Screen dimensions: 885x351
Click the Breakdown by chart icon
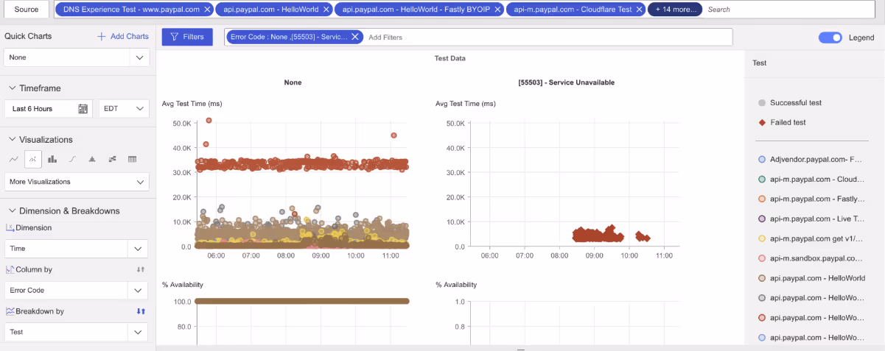[10, 311]
